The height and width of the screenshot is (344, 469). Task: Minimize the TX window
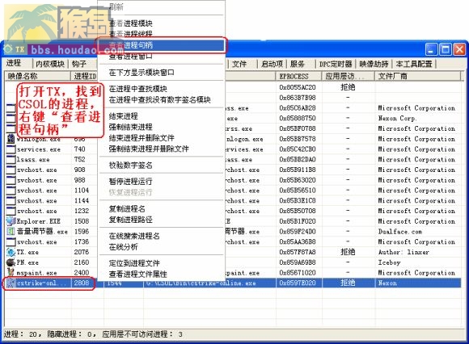click(x=431, y=49)
